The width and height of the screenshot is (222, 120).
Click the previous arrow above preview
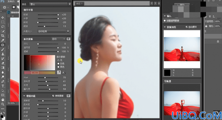(x=152, y=3)
